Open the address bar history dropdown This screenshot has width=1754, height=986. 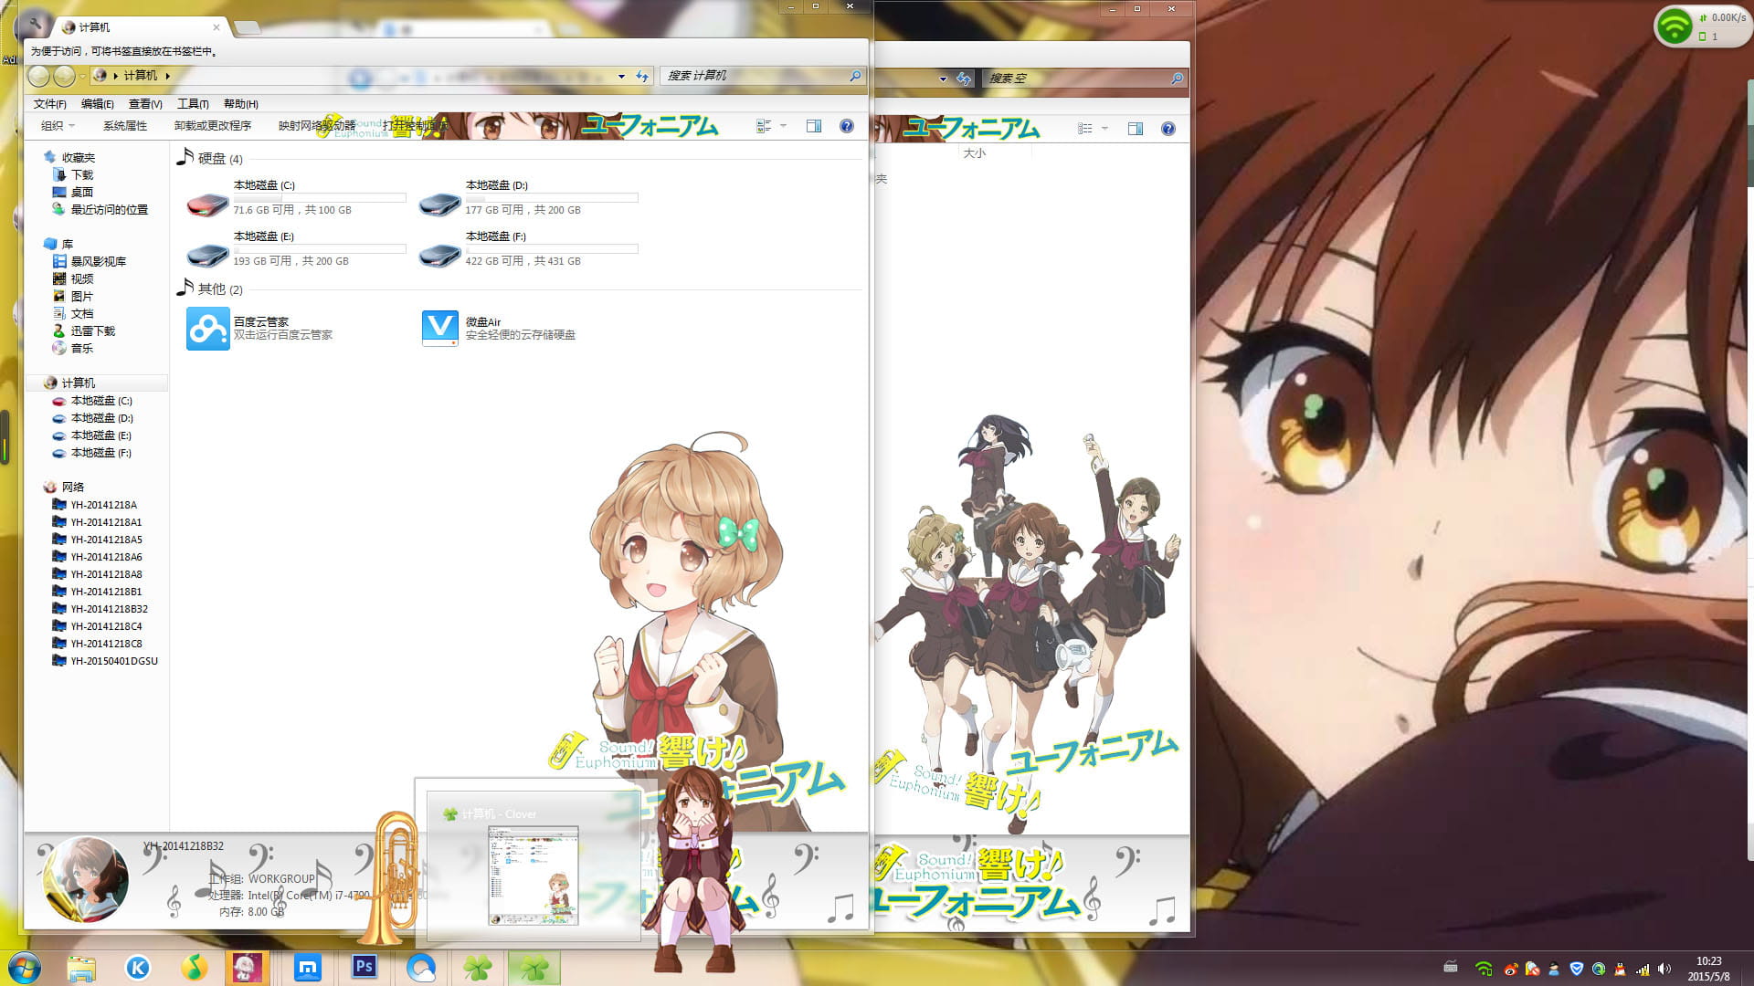620,77
